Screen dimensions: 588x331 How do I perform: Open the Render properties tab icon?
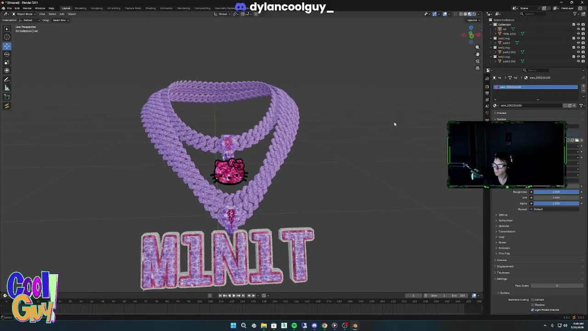pyautogui.click(x=487, y=86)
